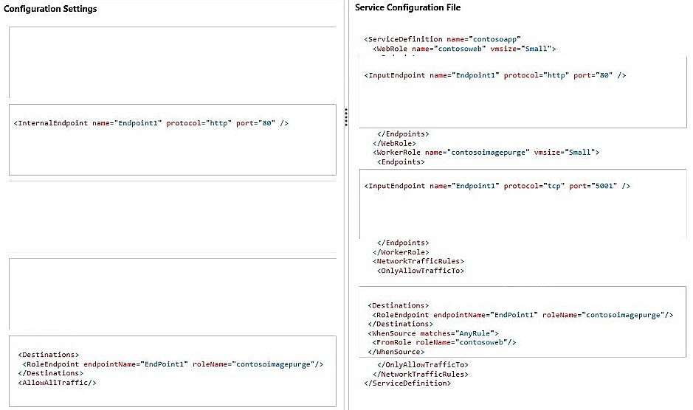This screenshot has height=410, width=693.
Task: Click the WhenSource matches AnyRule line
Action: pyautogui.click(x=433, y=333)
